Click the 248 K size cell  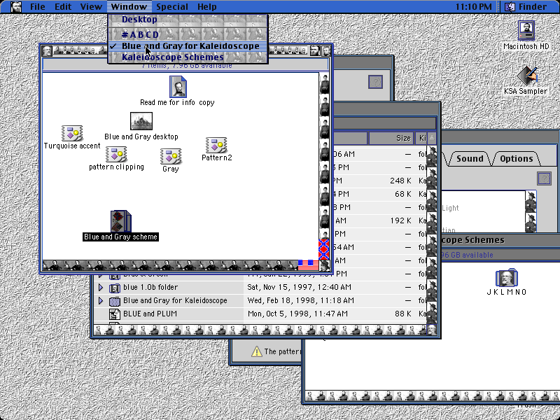400,181
